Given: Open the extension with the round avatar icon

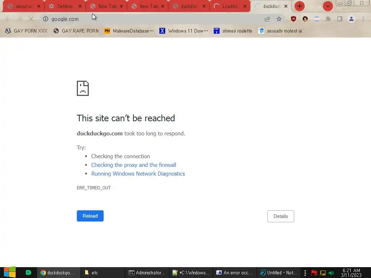Looking at the screenshot, I should point(305,19).
